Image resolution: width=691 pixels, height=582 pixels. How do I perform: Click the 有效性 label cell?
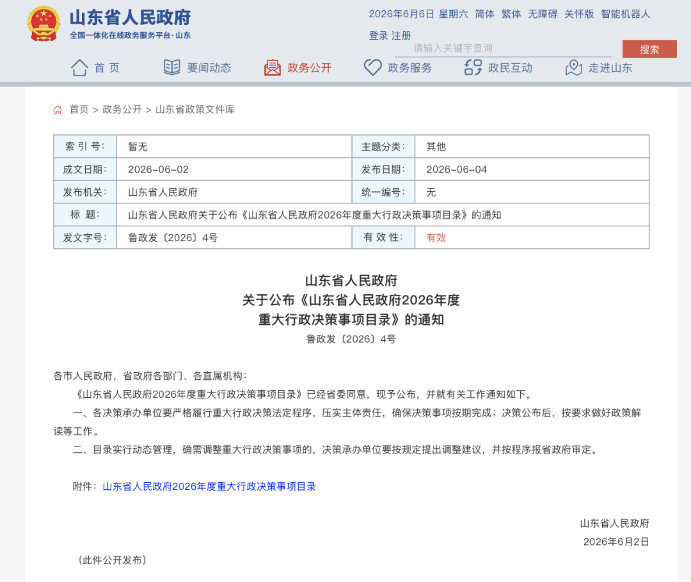[383, 238]
